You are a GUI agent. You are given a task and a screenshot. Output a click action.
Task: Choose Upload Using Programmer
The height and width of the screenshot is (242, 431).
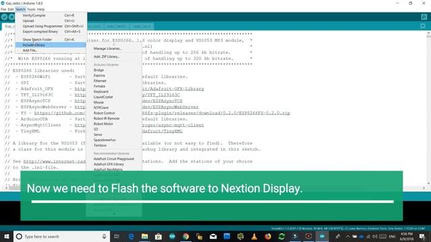click(x=51, y=26)
